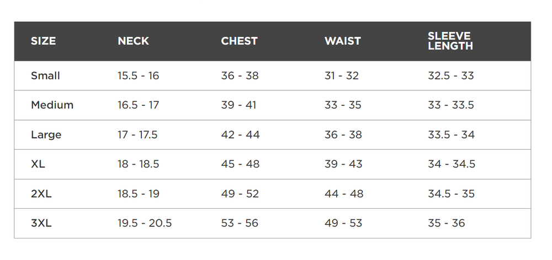Click the NECK column header
This screenshot has height=260, width=552.
click(133, 41)
